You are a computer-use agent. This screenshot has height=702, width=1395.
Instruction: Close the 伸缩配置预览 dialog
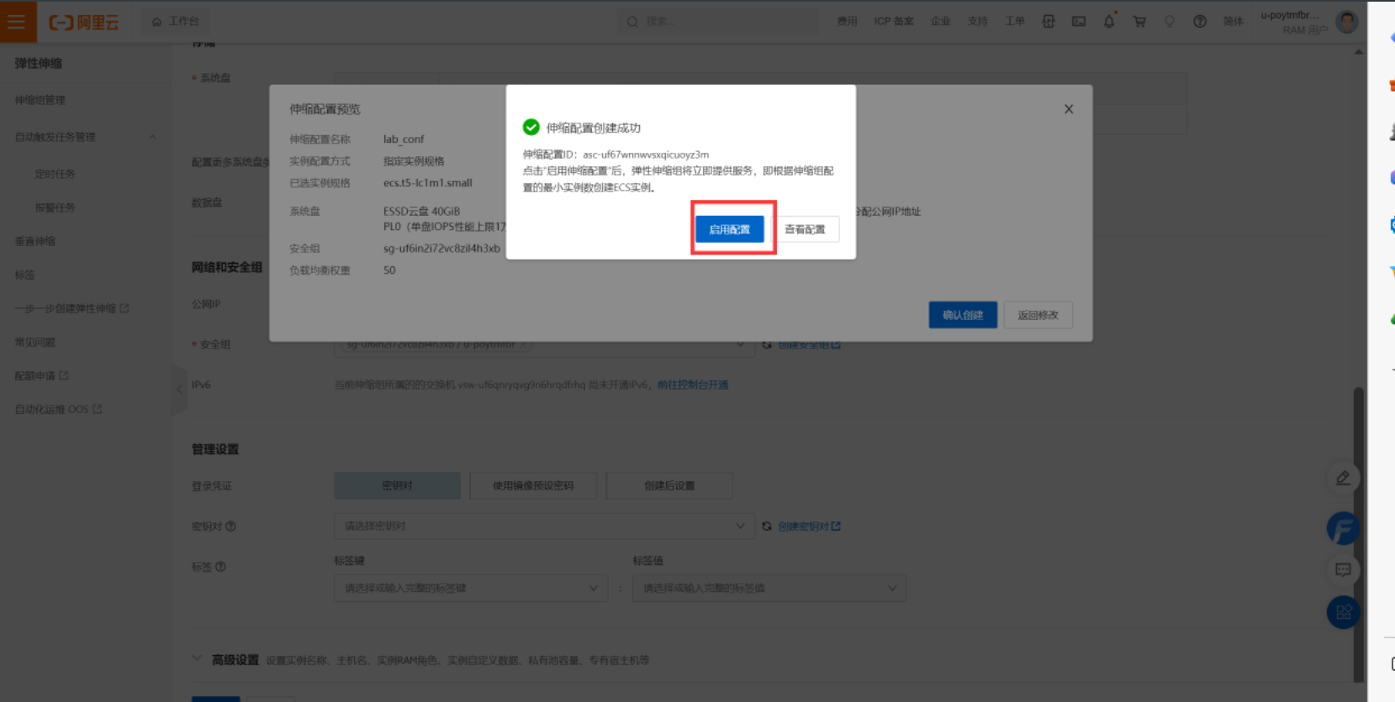coord(1069,109)
